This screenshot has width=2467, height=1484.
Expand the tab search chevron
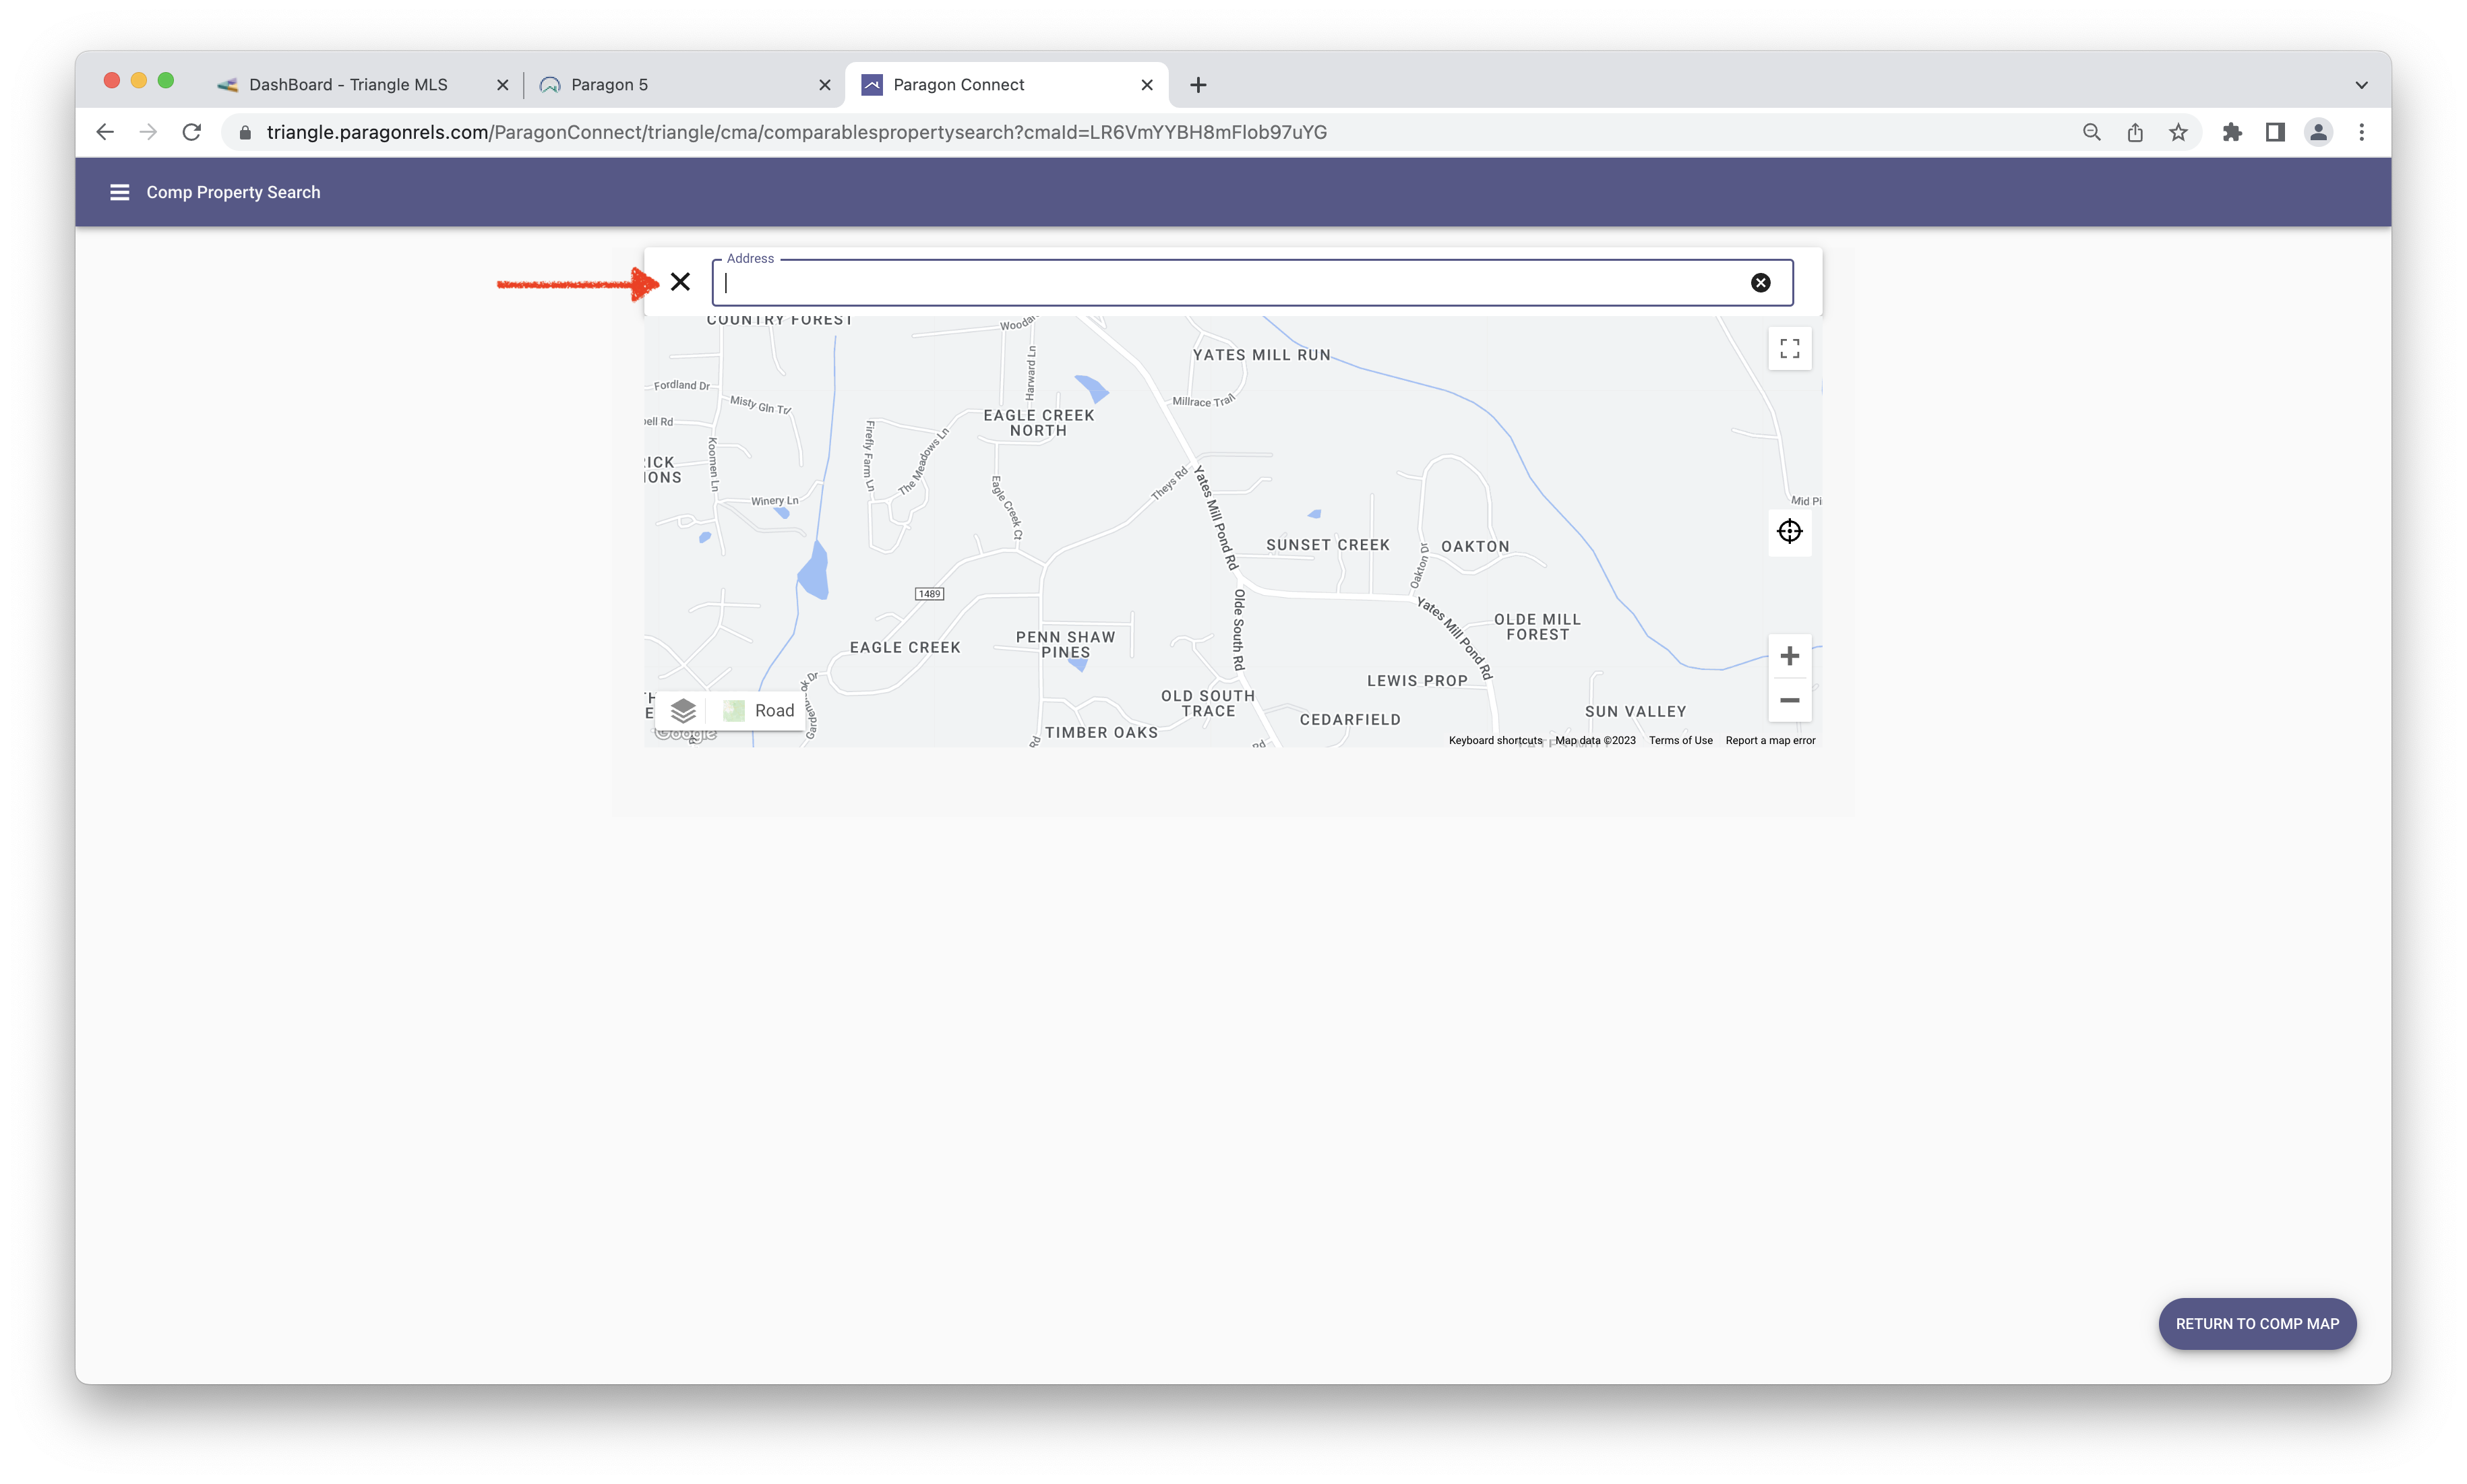pos(2361,85)
